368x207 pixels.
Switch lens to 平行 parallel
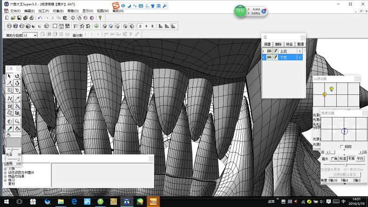[x=360, y=159]
